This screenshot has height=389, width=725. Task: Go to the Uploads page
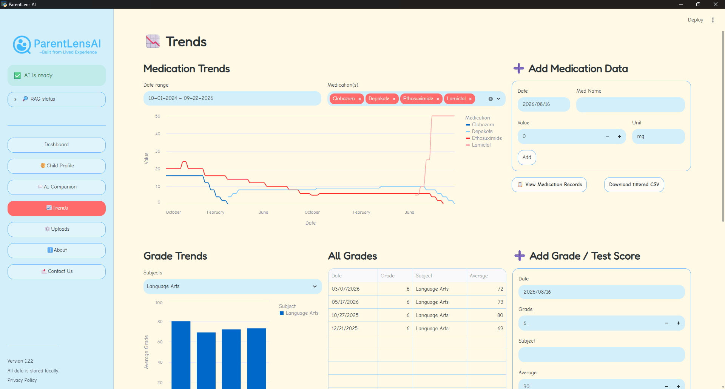(x=57, y=229)
